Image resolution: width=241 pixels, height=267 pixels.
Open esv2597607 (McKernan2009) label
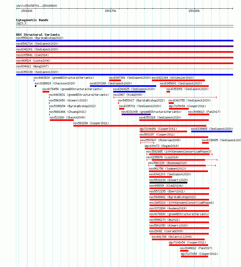point(160,140)
